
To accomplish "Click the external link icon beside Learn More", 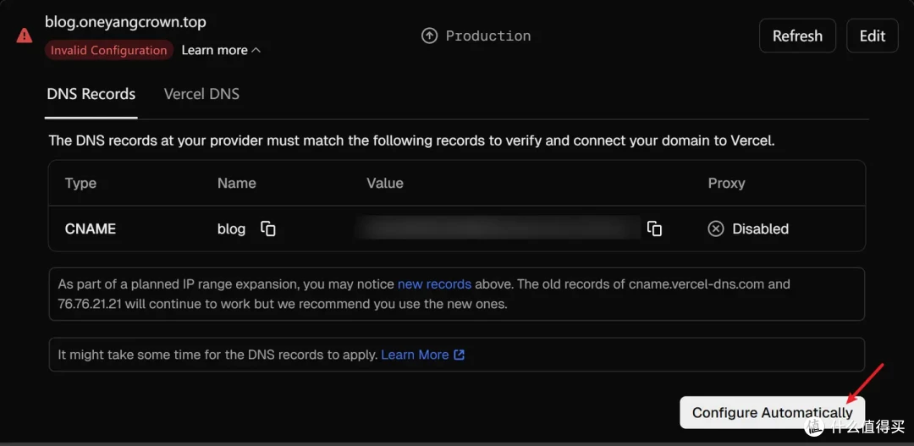I will [460, 355].
